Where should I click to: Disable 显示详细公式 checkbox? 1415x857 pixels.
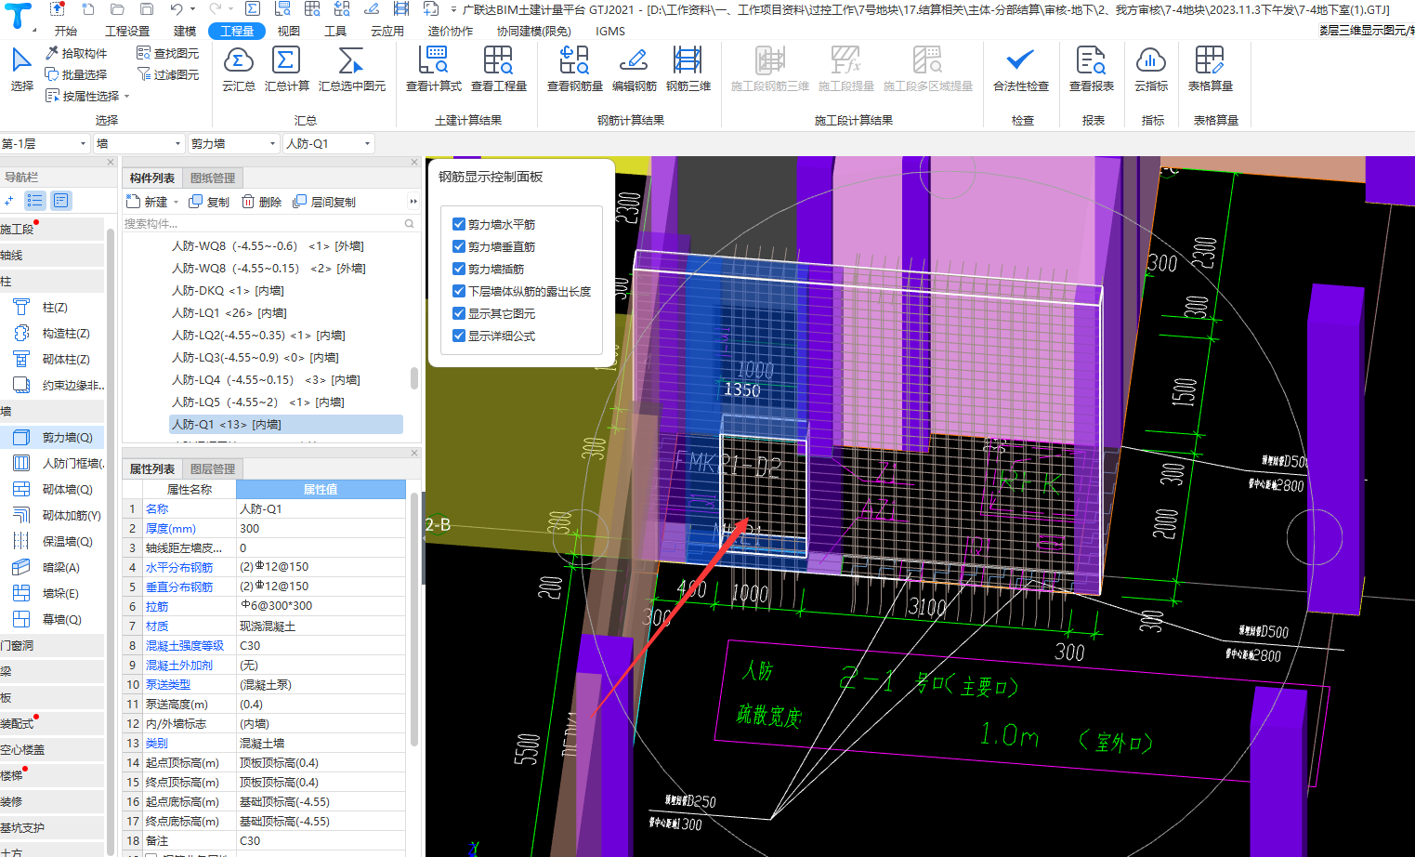[459, 336]
